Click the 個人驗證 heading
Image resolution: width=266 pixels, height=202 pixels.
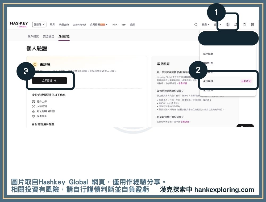click(x=37, y=48)
